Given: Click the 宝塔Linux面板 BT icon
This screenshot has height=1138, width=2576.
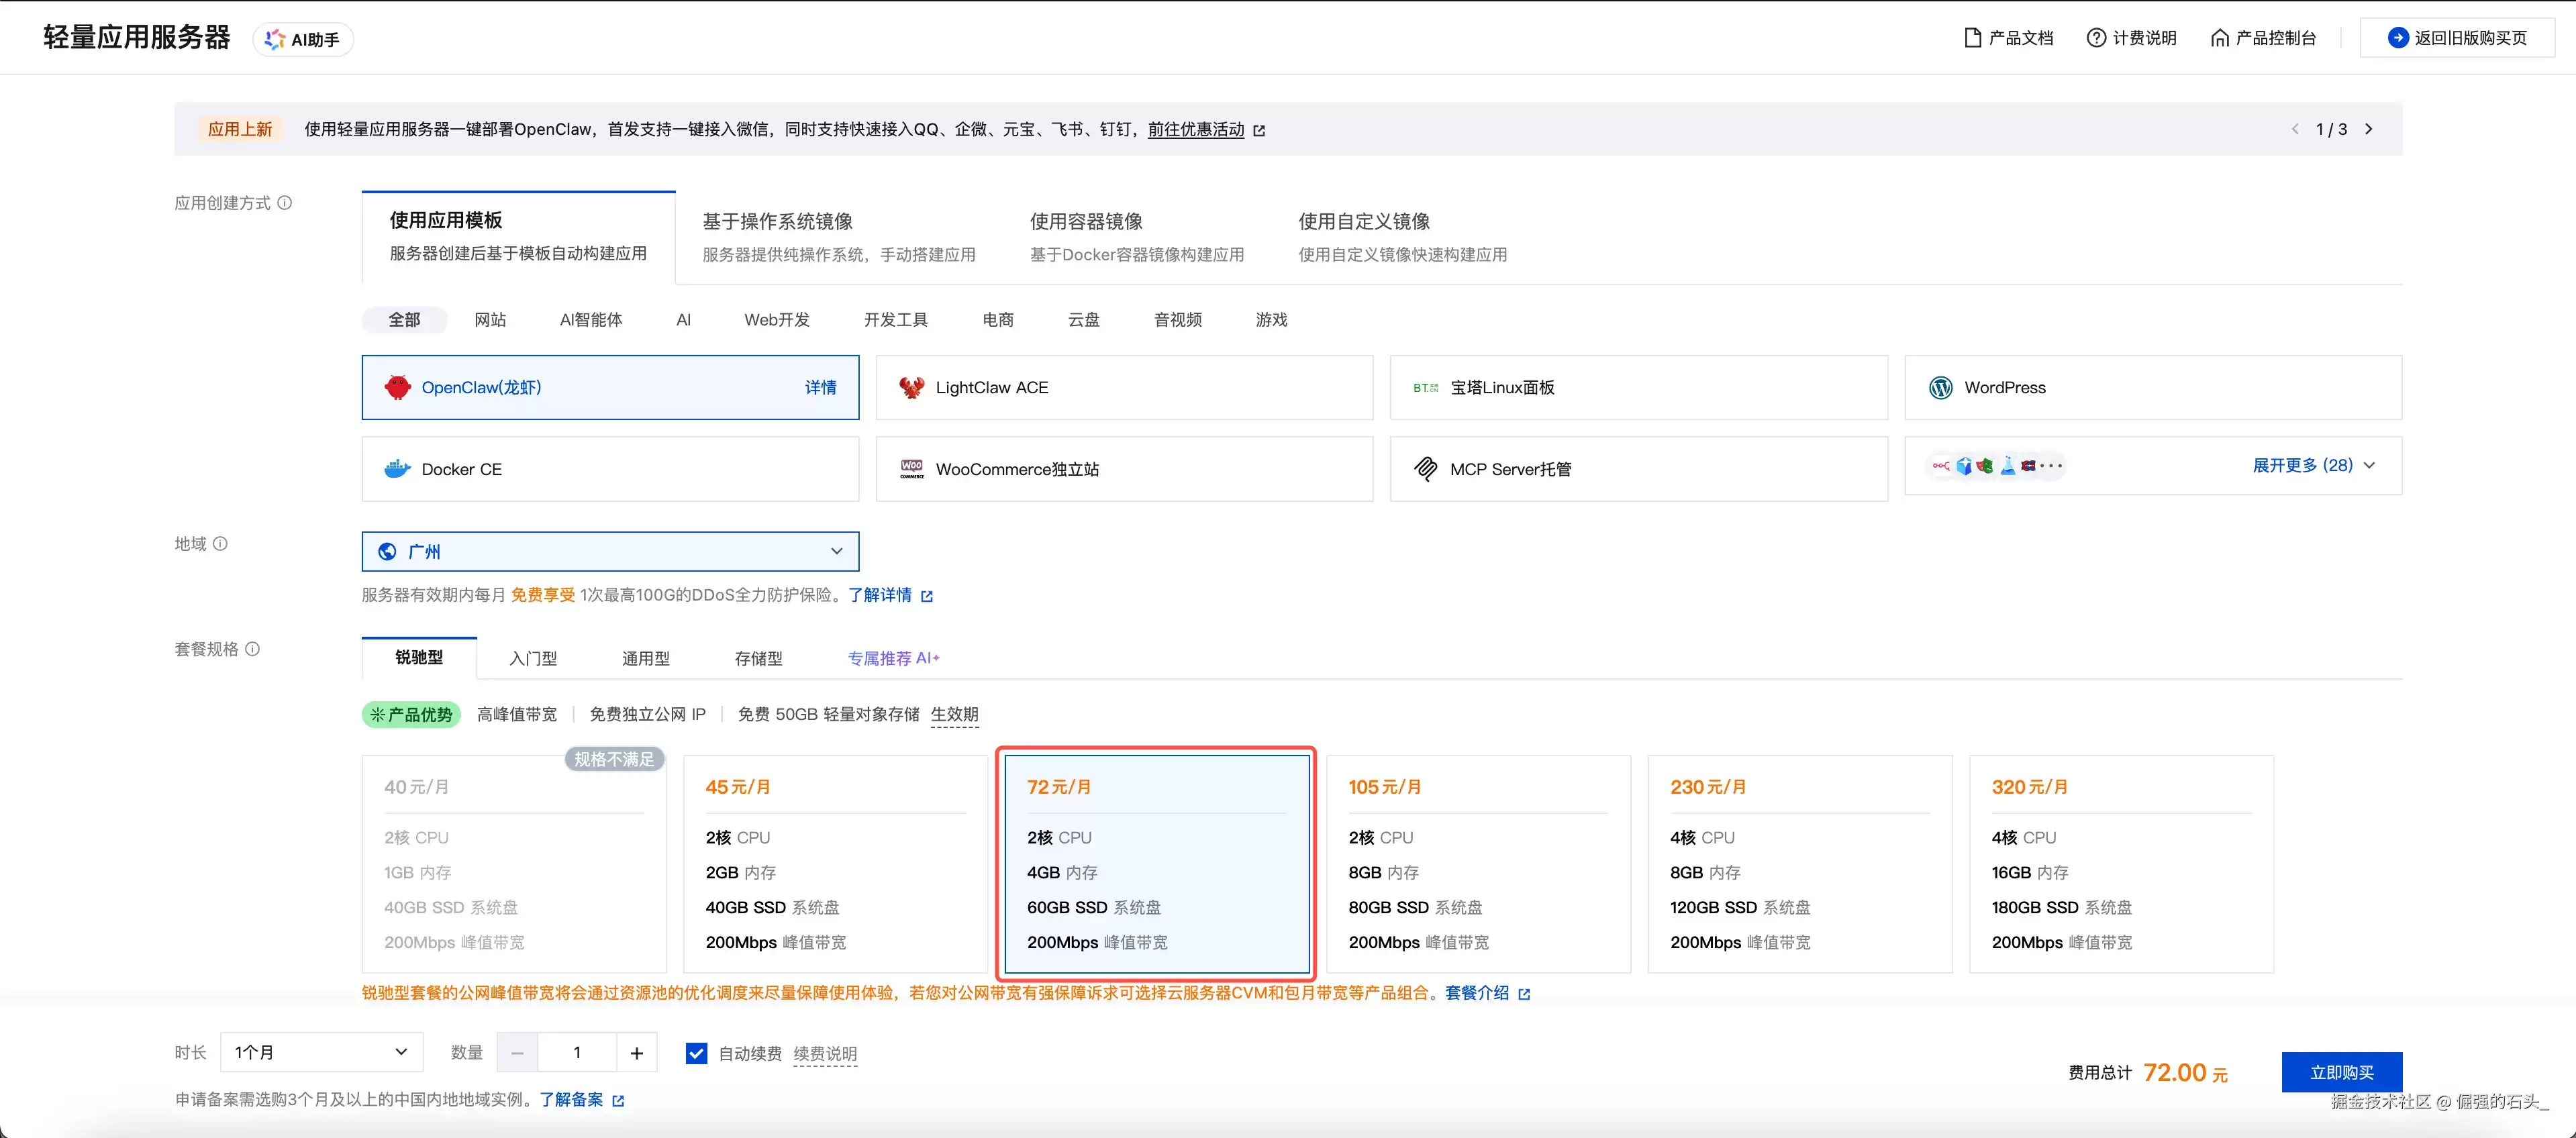Looking at the screenshot, I should pos(1425,388).
